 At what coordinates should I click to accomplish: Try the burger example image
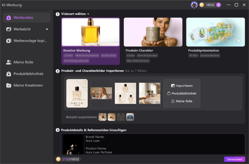coord(102,117)
